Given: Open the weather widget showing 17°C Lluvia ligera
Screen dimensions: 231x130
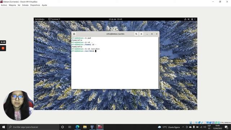Looking at the screenshot, I should pos(169,127).
